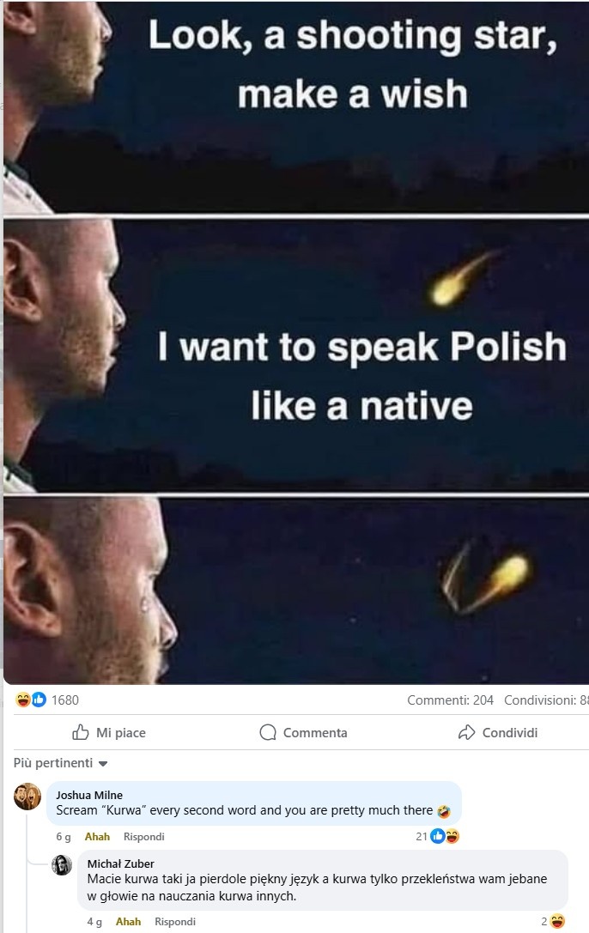Reply to Joshua Milne's comment via Rispondi
589x933 pixels.
(x=144, y=837)
